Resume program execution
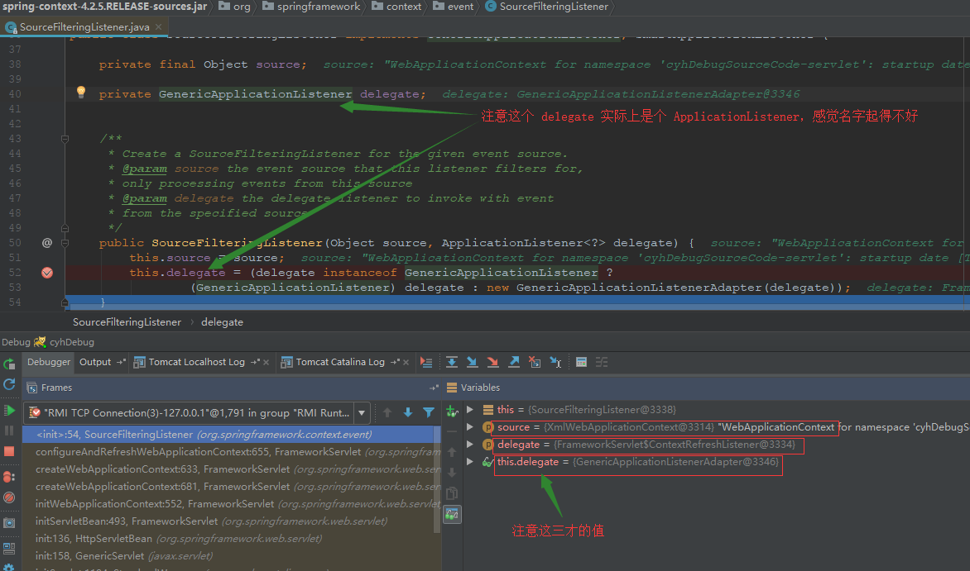Image resolution: width=970 pixels, height=571 pixels. point(9,411)
